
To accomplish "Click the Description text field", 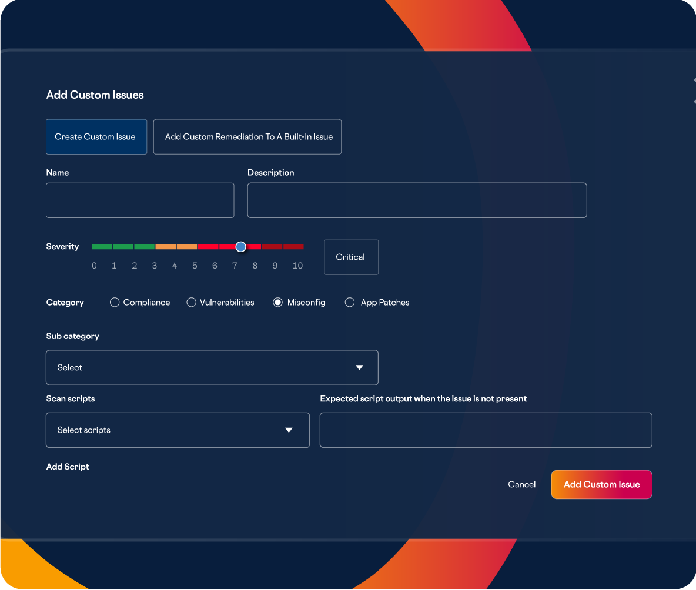I will 417,200.
